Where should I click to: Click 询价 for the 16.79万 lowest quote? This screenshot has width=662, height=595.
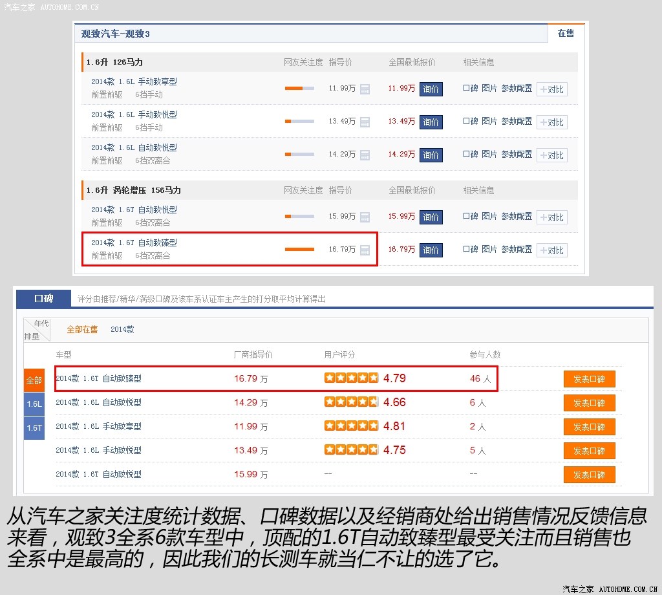431,250
